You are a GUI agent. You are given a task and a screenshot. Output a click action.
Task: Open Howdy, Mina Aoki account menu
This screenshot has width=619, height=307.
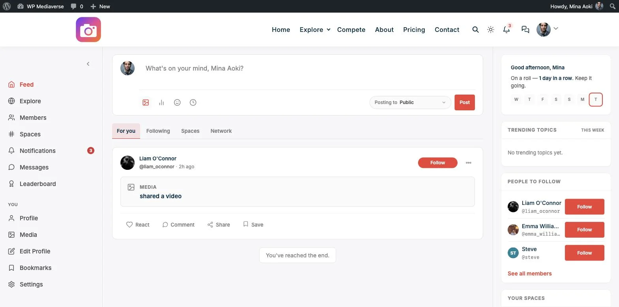pyautogui.click(x=577, y=6)
